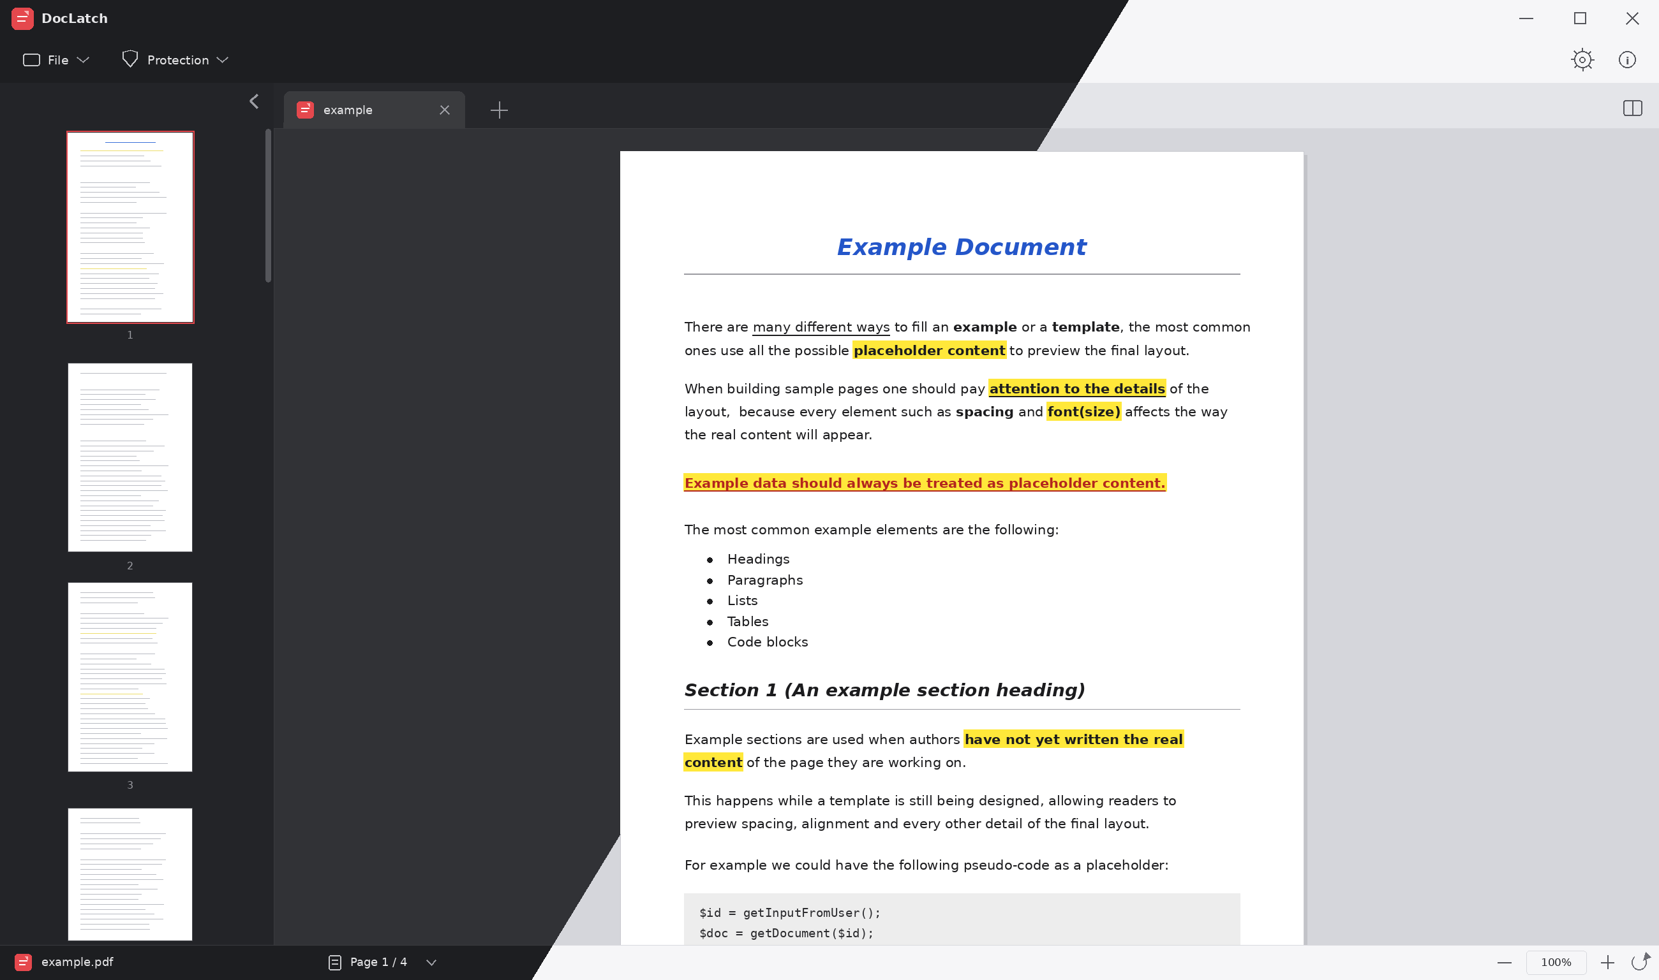Collapse the thumbnail sidebar
The width and height of the screenshot is (1659, 980).
pyautogui.click(x=255, y=101)
